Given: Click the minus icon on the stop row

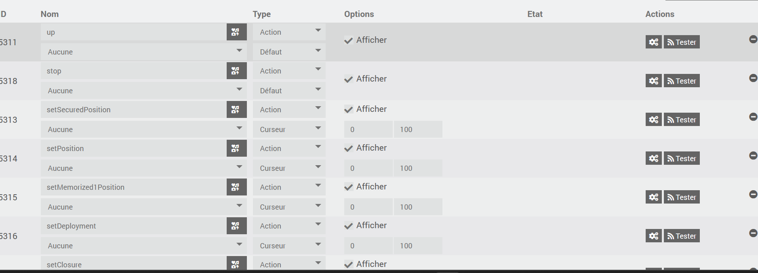Looking at the screenshot, I should (753, 78).
